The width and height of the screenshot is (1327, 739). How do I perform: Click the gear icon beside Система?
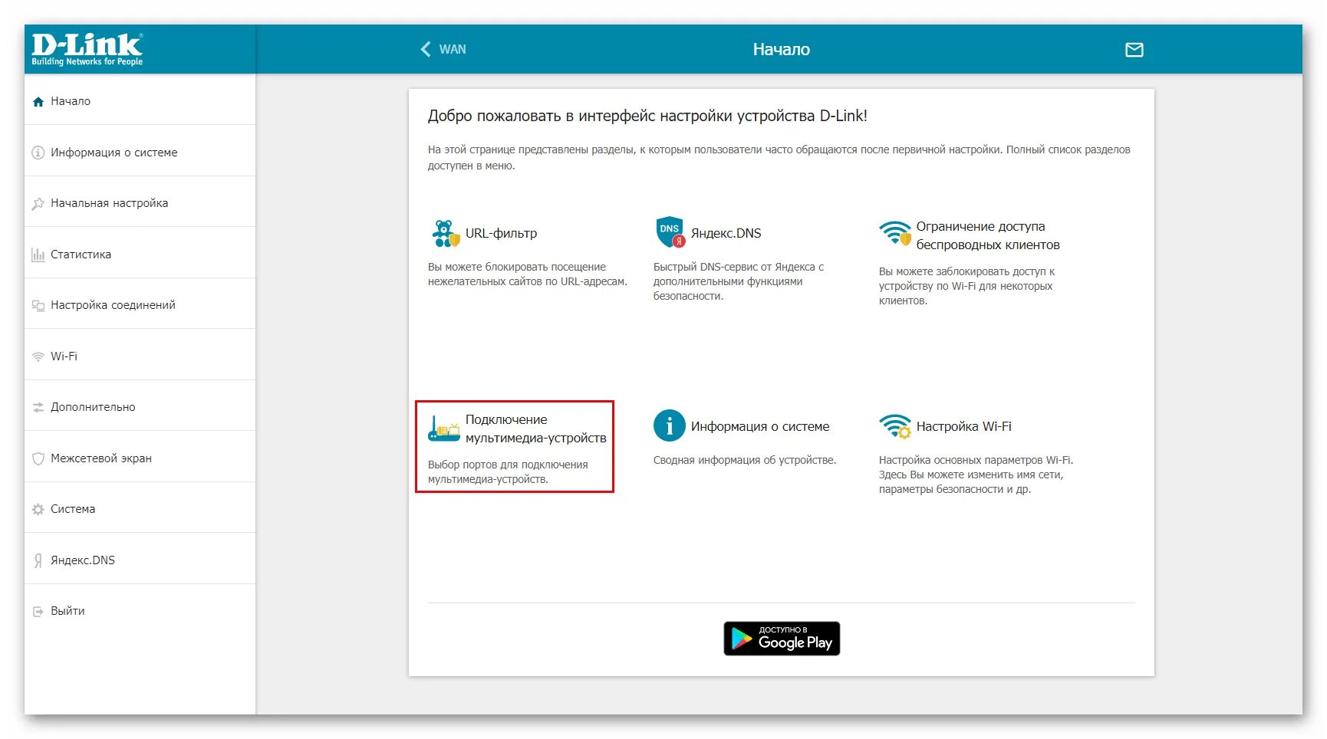(x=38, y=509)
